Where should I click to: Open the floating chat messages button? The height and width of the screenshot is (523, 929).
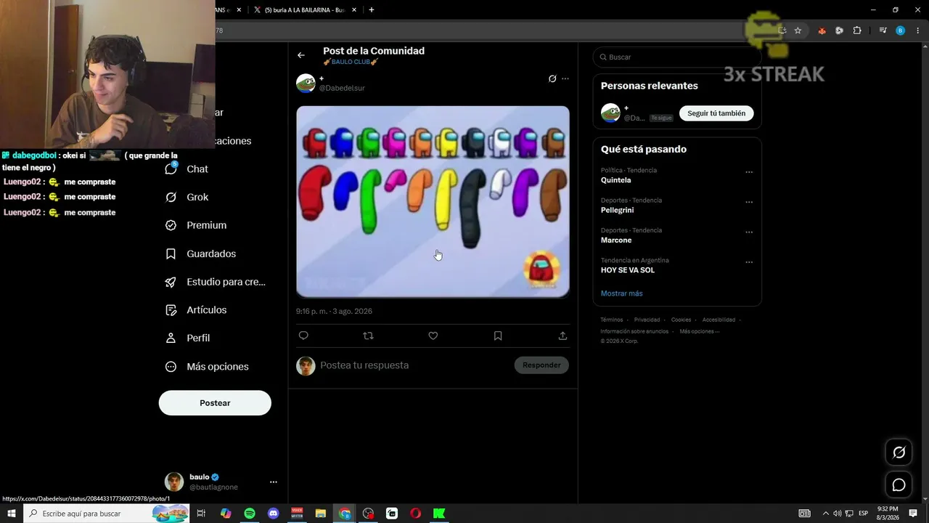click(x=899, y=485)
